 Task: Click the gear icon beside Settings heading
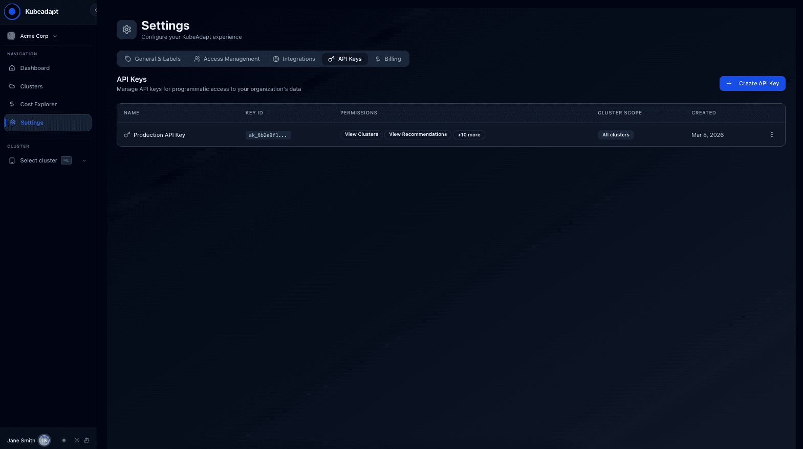point(126,30)
